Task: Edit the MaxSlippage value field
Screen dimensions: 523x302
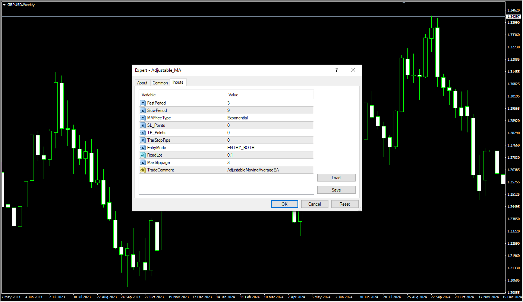Action: (x=270, y=163)
